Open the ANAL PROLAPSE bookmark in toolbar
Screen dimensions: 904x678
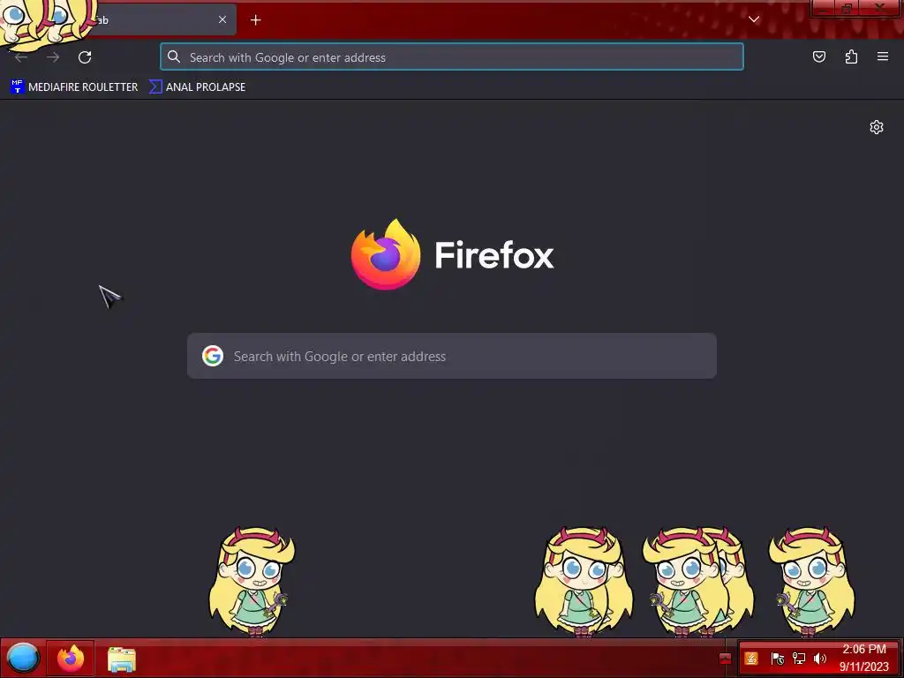coord(197,87)
